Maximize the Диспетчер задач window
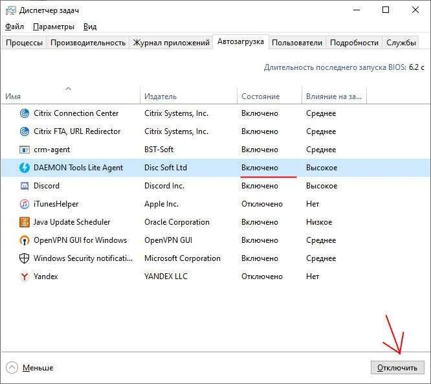Viewport: 431px width, 384px height. [386, 10]
